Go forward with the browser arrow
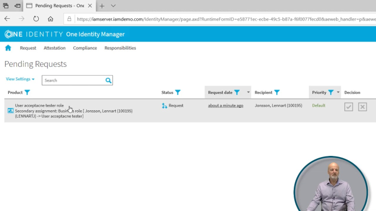 point(22,19)
